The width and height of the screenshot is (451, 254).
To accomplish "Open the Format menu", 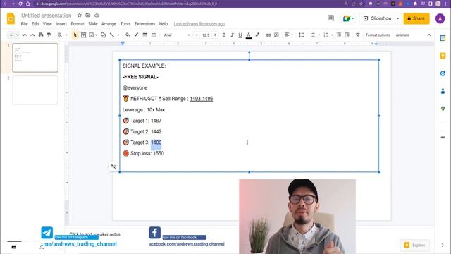I will click(x=78, y=24).
